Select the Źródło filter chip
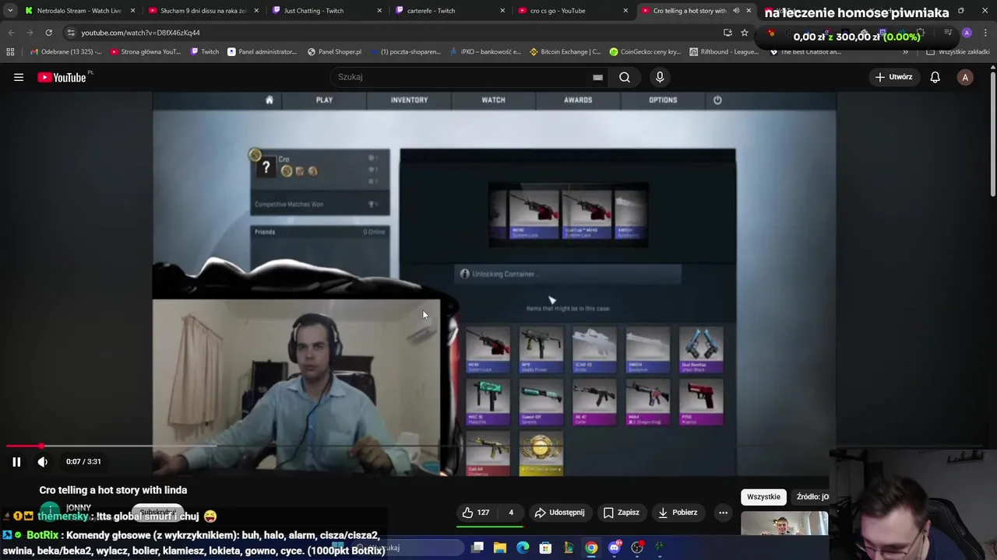997x560 pixels. 810,496
